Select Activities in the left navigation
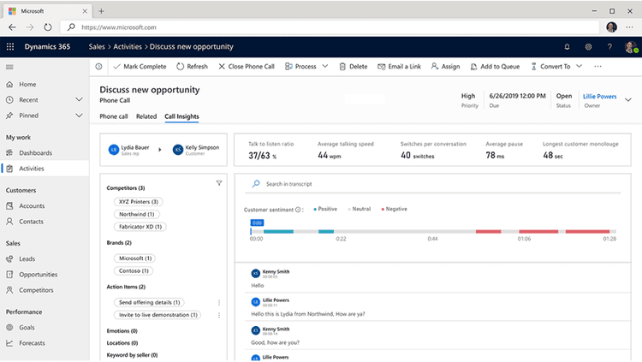This screenshot has width=642, height=362. click(45, 169)
